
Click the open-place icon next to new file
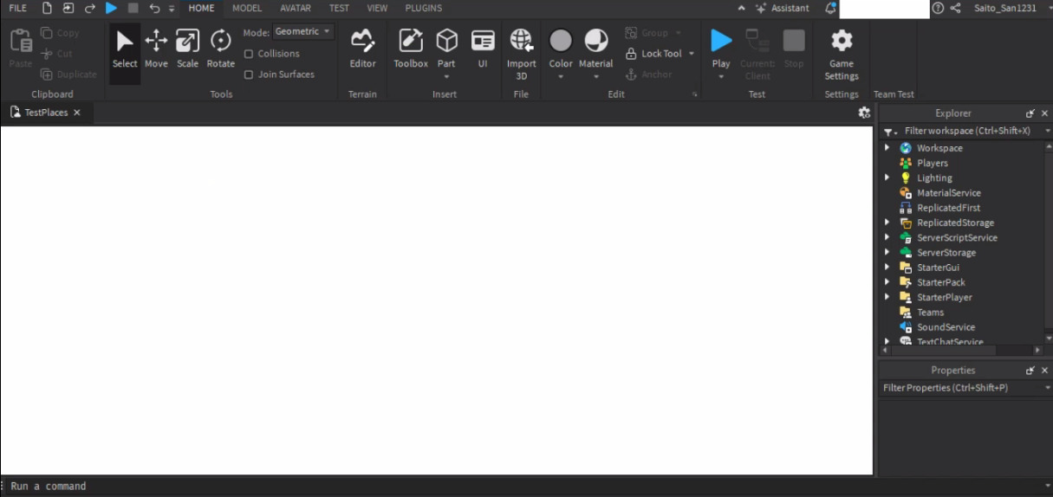[68, 8]
